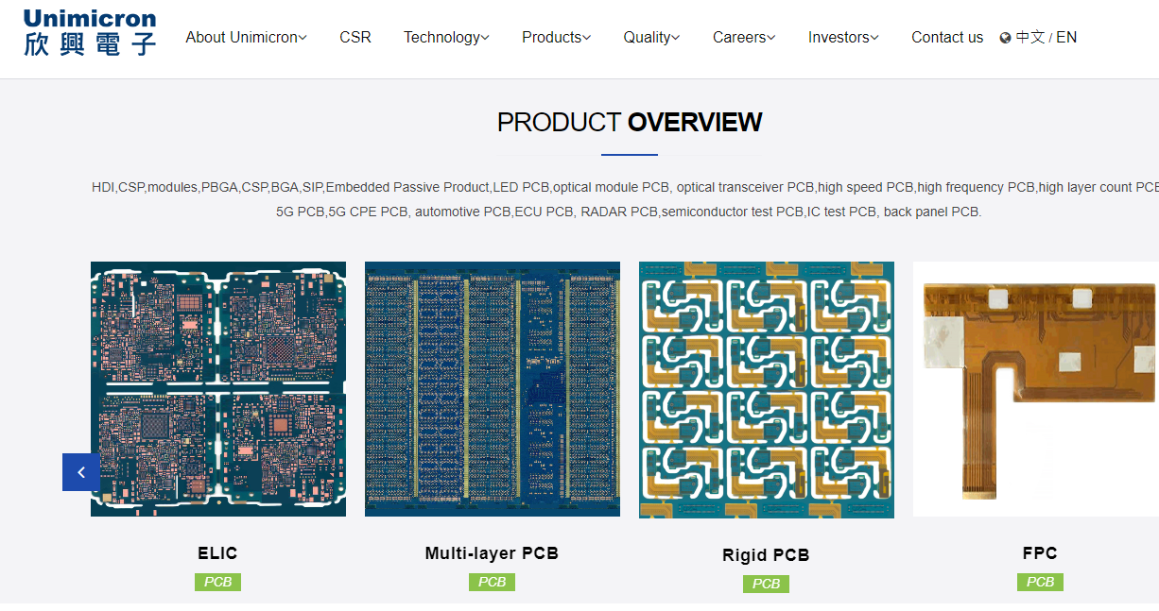The image size is (1159, 611).
Task: Select the FPC flexible circuit image
Action: [1036, 389]
